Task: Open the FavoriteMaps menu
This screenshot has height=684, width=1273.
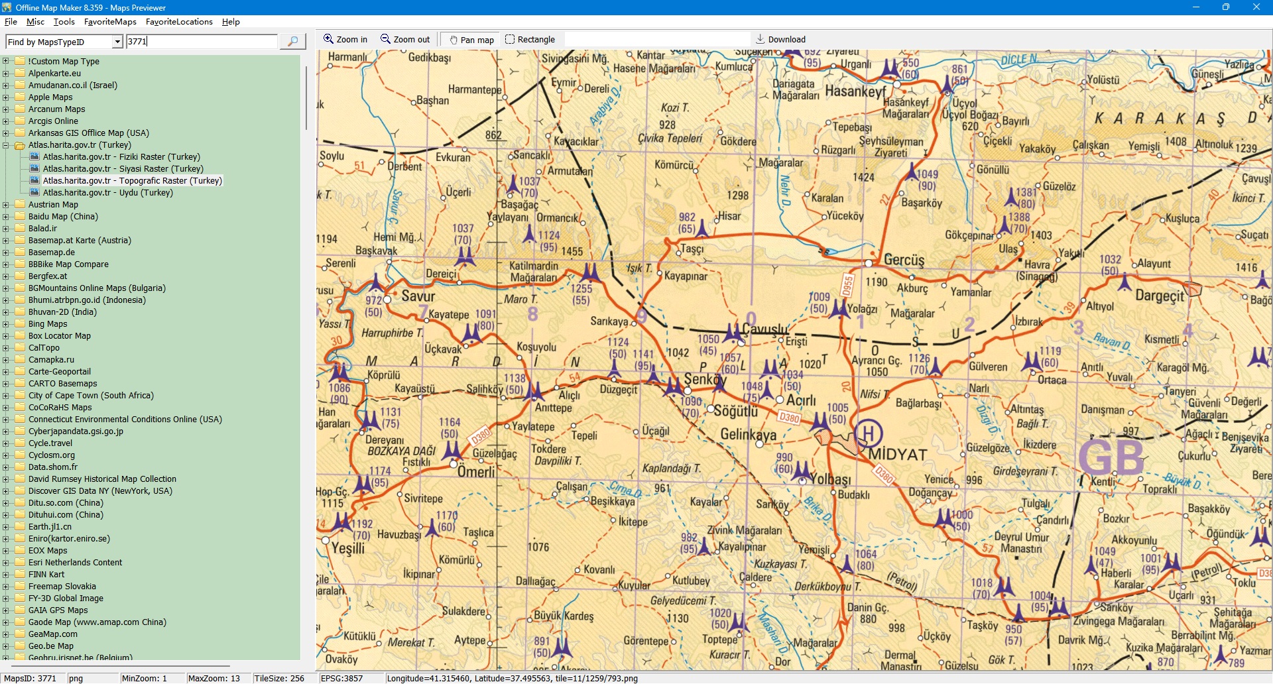Action: point(110,22)
